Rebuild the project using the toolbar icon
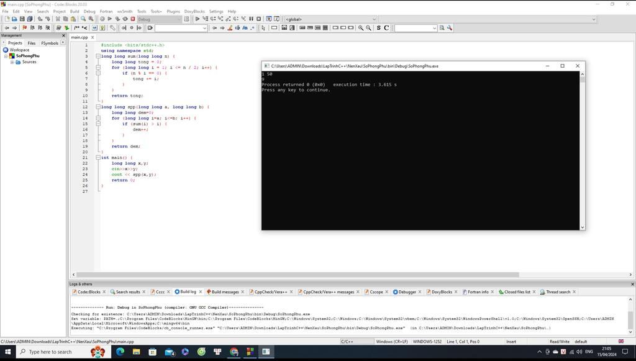The width and height of the screenshot is (636, 361). (x=125, y=19)
